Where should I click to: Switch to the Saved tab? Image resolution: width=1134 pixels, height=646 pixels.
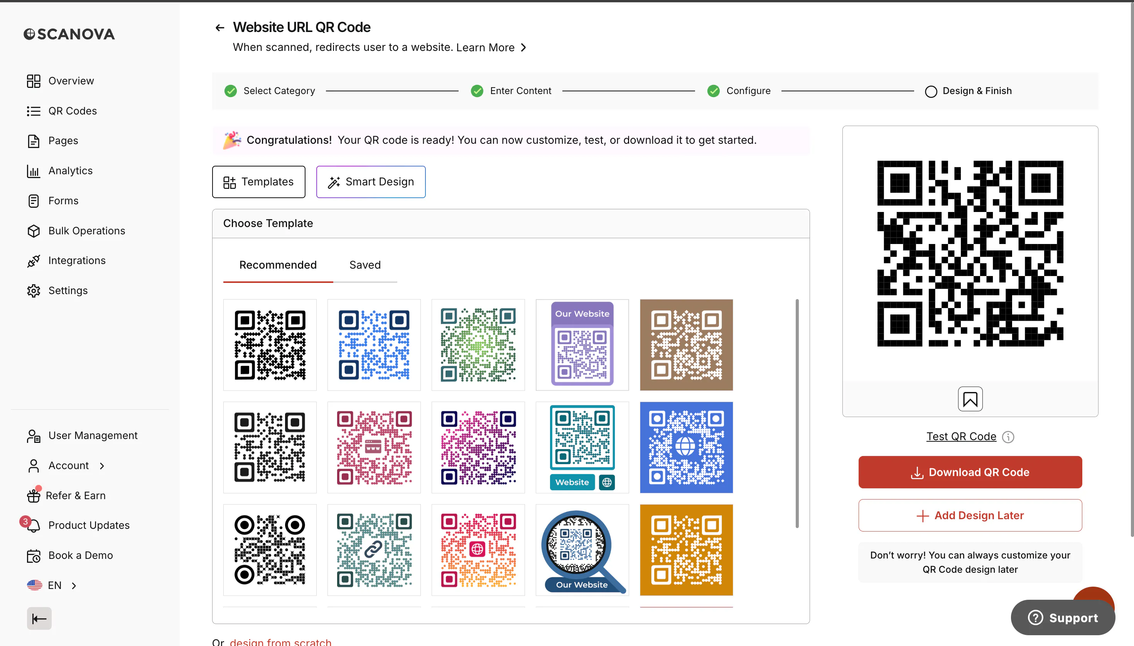tap(365, 265)
